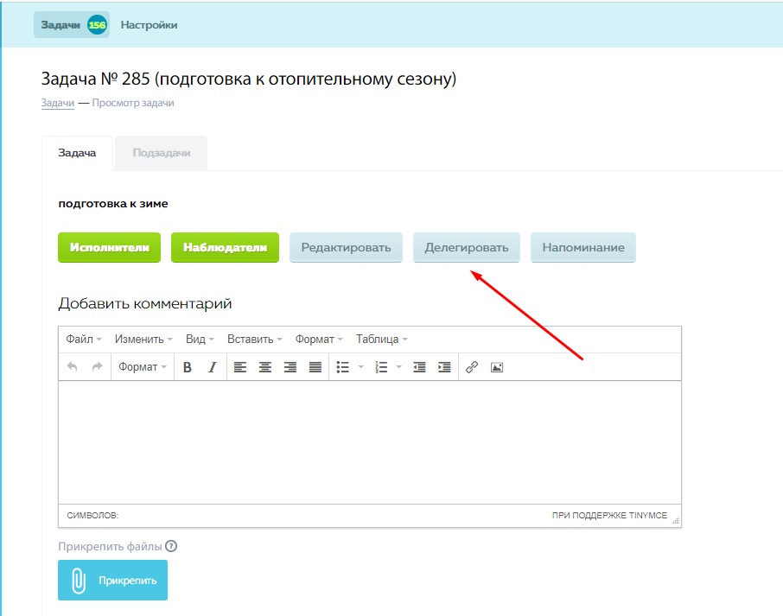This screenshot has height=616, width=783.
Task: Click the ПРИ ПОДДЕРЖКЕ TINYMCE link
Action: pos(609,515)
